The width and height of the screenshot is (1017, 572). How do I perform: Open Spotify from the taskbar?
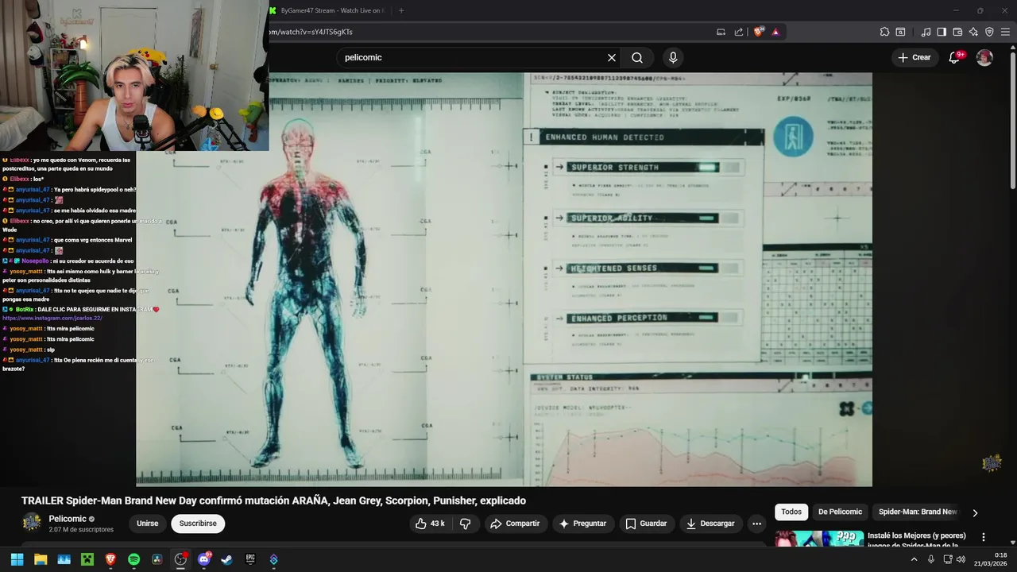pos(133,559)
